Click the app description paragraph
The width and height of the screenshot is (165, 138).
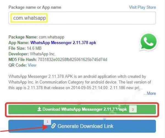point(80,82)
